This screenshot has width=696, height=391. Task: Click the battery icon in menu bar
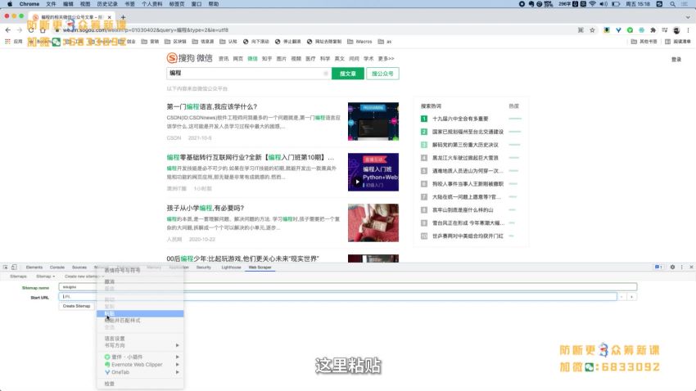pyautogui.click(x=616, y=4)
